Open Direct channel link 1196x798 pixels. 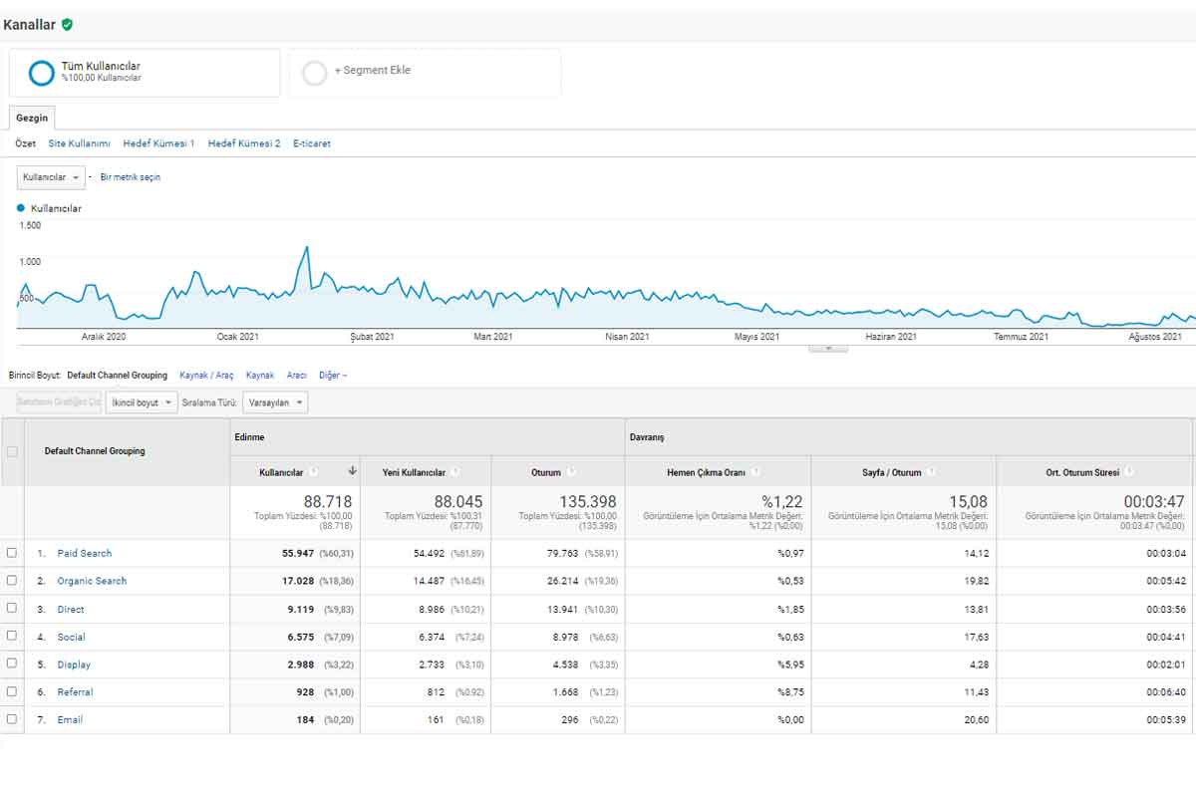[x=71, y=609]
